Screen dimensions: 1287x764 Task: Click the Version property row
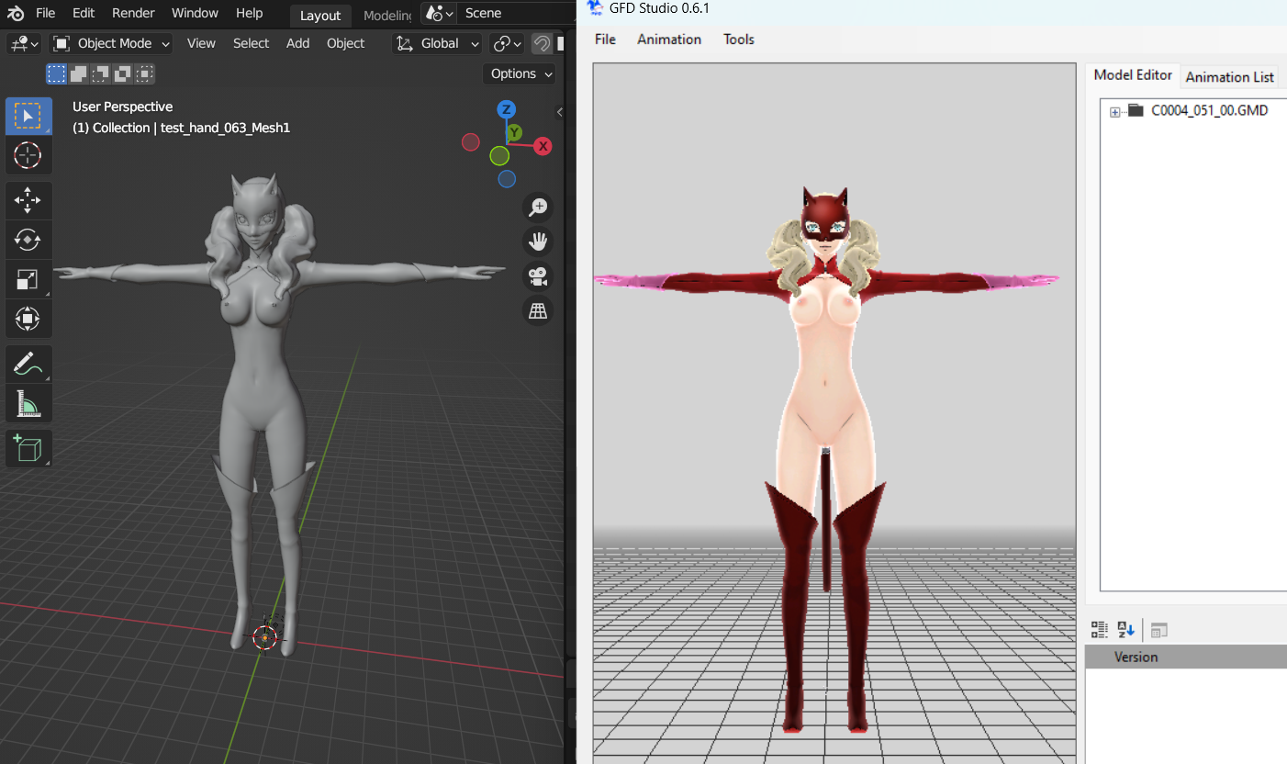pyautogui.click(x=1186, y=657)
